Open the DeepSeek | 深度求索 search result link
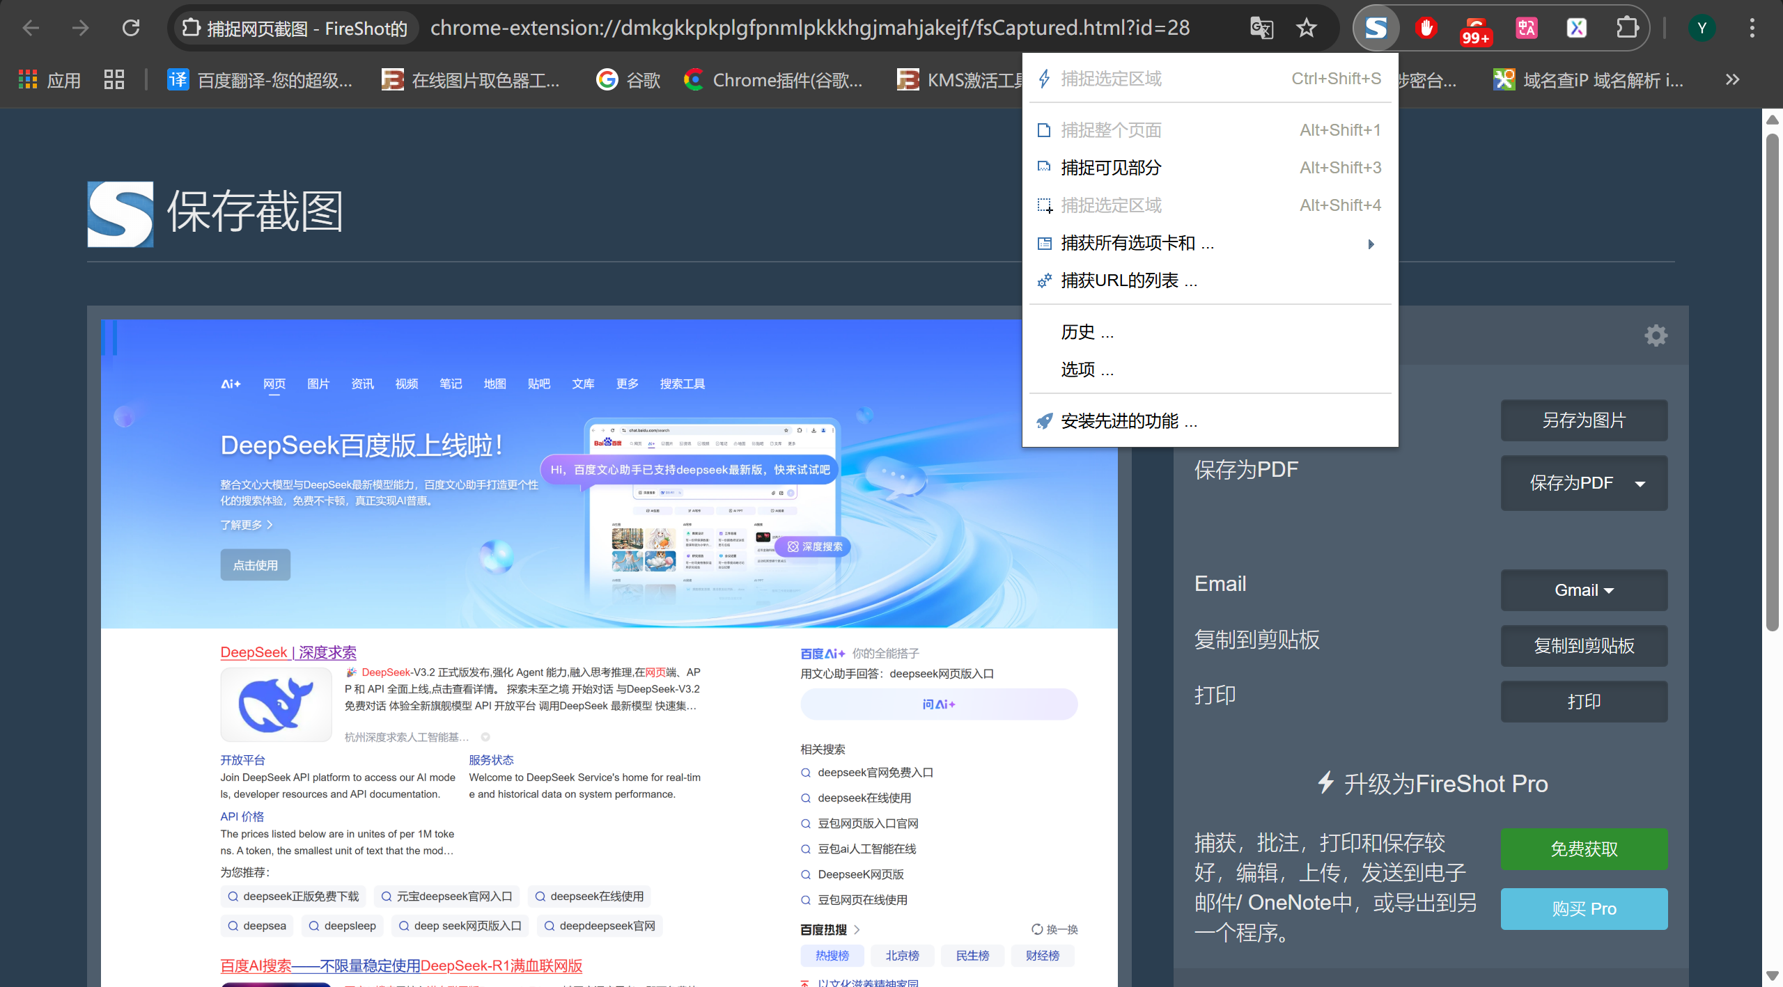The width and height of the screenshot is (1783, 987). pyautogui.click(x=288, y=652)
